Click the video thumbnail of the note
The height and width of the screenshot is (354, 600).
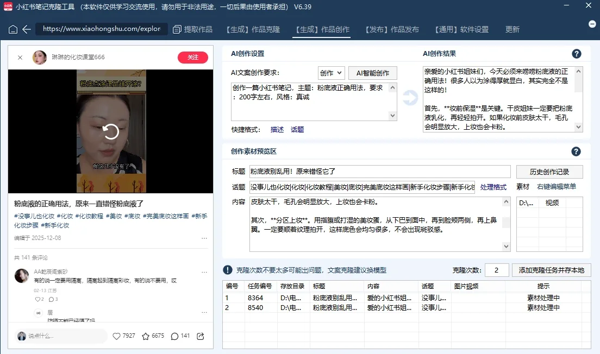pyautogui.click(x=110, y=131)
